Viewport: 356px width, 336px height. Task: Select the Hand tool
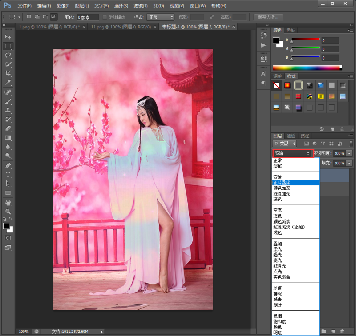[8, 203]
